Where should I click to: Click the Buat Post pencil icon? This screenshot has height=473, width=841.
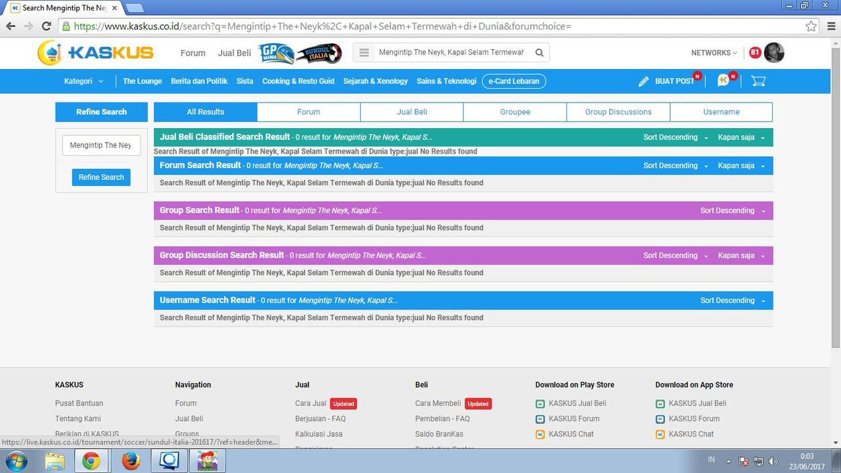[x=643, y=81]
